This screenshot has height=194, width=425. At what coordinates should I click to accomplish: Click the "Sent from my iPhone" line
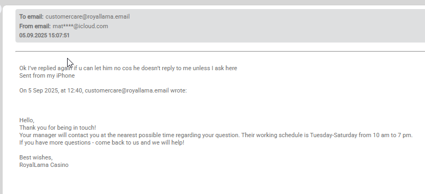47,75
